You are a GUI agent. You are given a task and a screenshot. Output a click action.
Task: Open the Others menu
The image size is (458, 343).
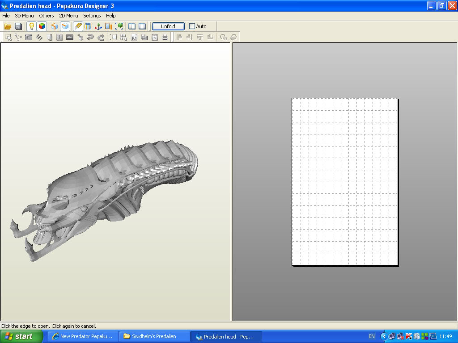tap(47, 16)
